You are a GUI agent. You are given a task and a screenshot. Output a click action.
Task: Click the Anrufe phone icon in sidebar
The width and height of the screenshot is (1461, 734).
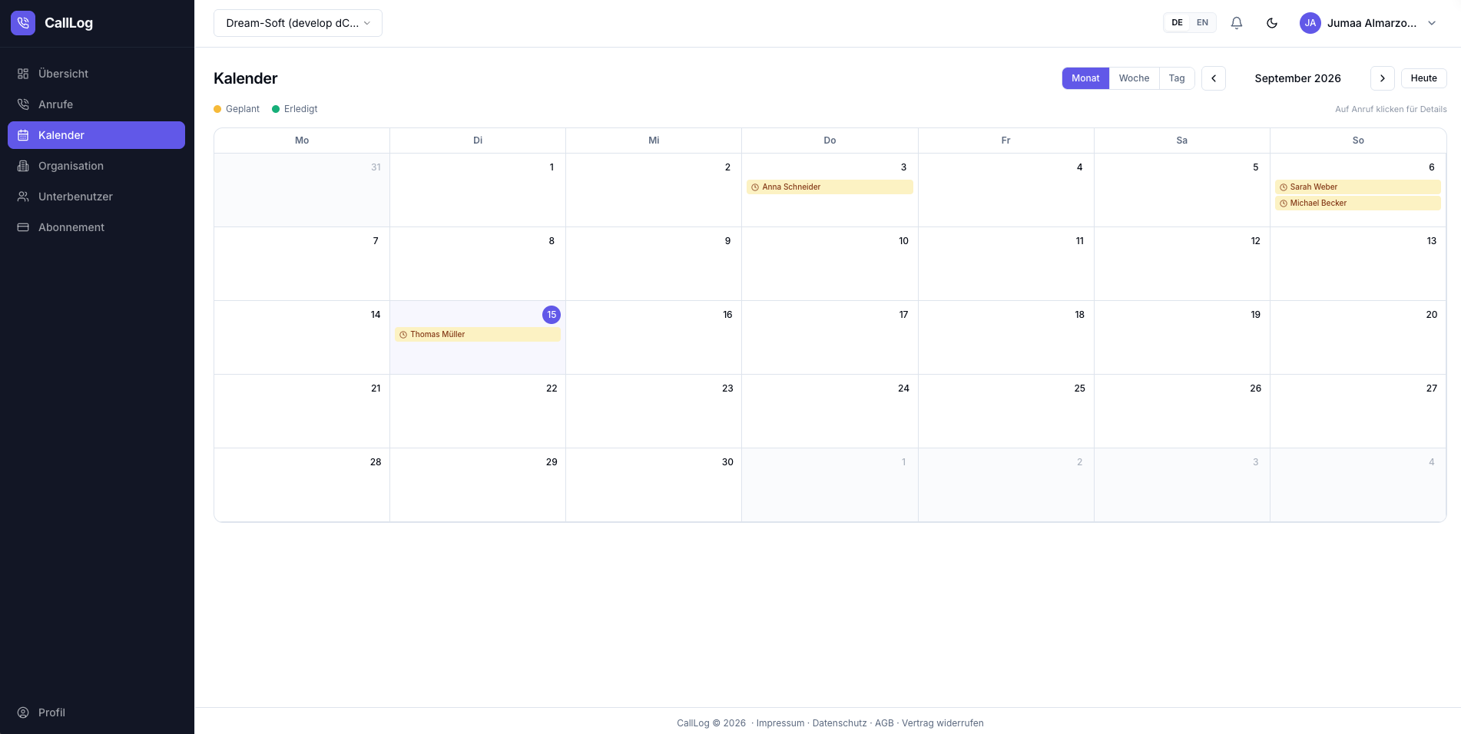(x=23, y=104)
